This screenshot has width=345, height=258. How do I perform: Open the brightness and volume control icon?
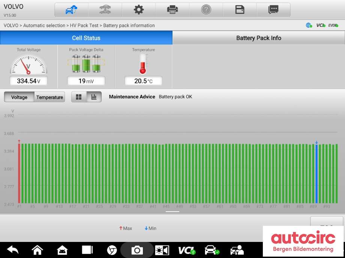(x=162, y=250)
